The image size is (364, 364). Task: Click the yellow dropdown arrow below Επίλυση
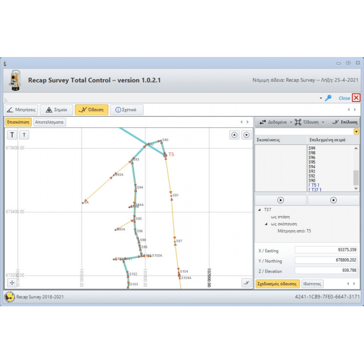tap(356, 131)
